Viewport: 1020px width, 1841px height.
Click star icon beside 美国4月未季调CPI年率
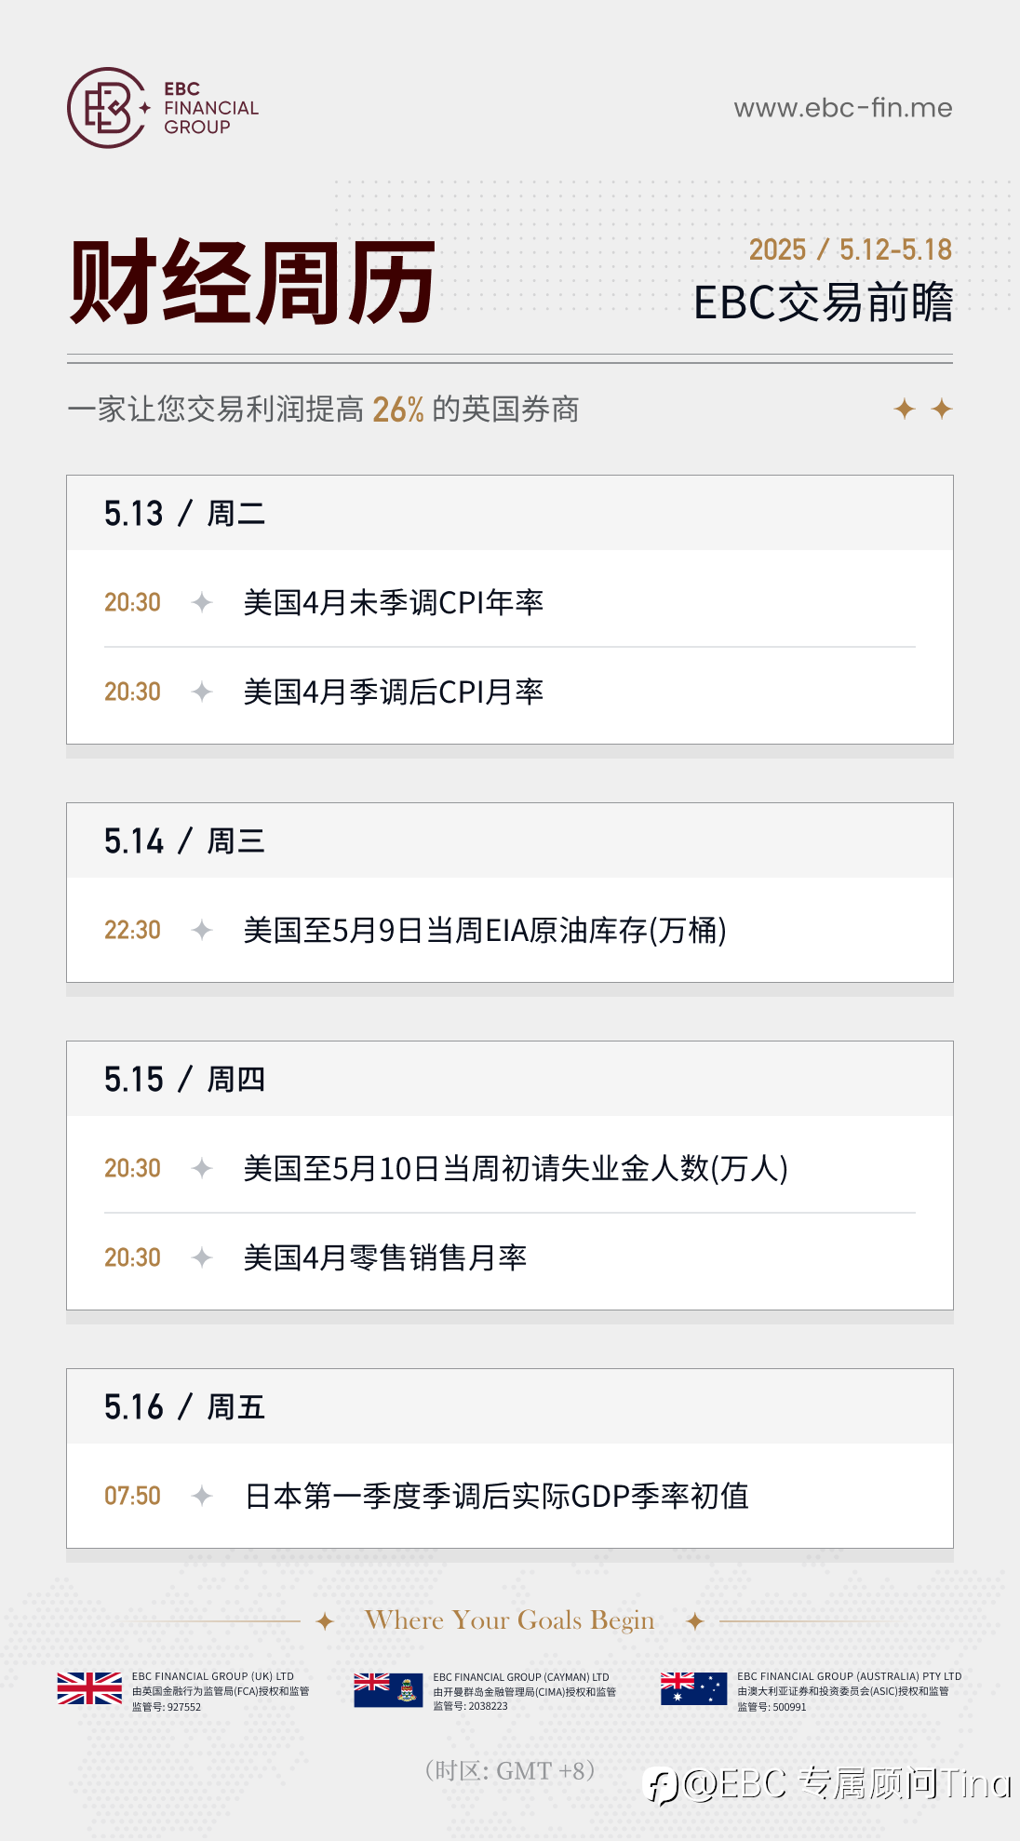pos(202,602)
